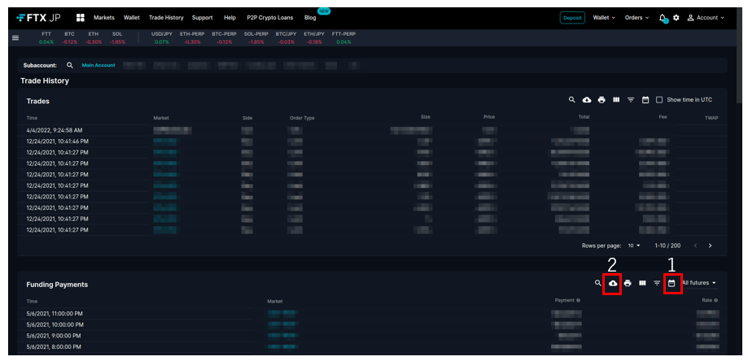
Task: Open the SOL ticker in price bar
Action: click(x=117, y=37)
